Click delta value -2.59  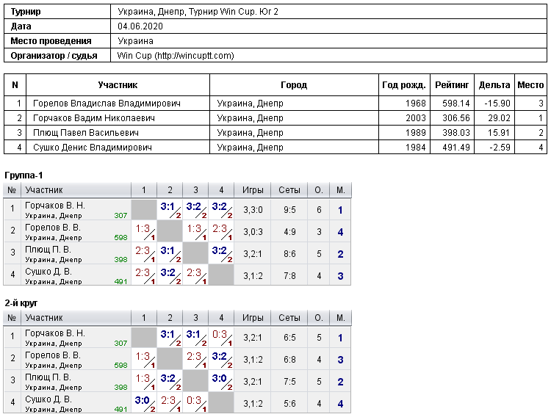click(500, 147)
